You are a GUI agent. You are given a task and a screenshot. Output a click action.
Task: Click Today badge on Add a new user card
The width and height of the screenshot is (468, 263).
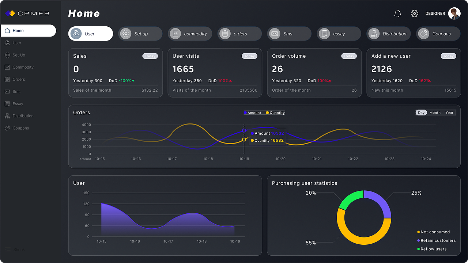click(x=449, y=56)
